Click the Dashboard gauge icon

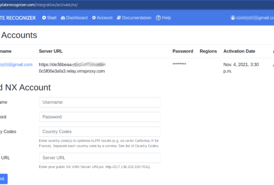[x=63, y=18]
